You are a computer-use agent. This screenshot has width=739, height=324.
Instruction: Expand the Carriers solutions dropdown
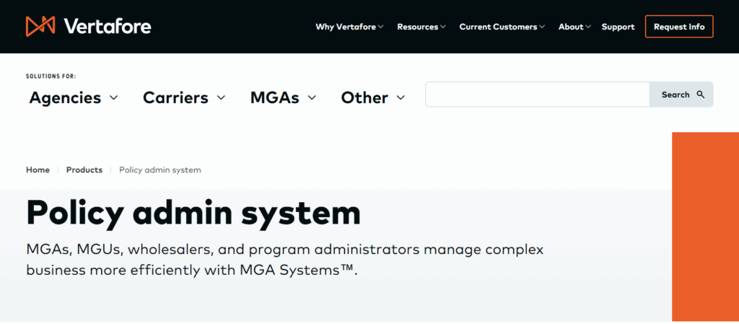(x=175, y=97)
